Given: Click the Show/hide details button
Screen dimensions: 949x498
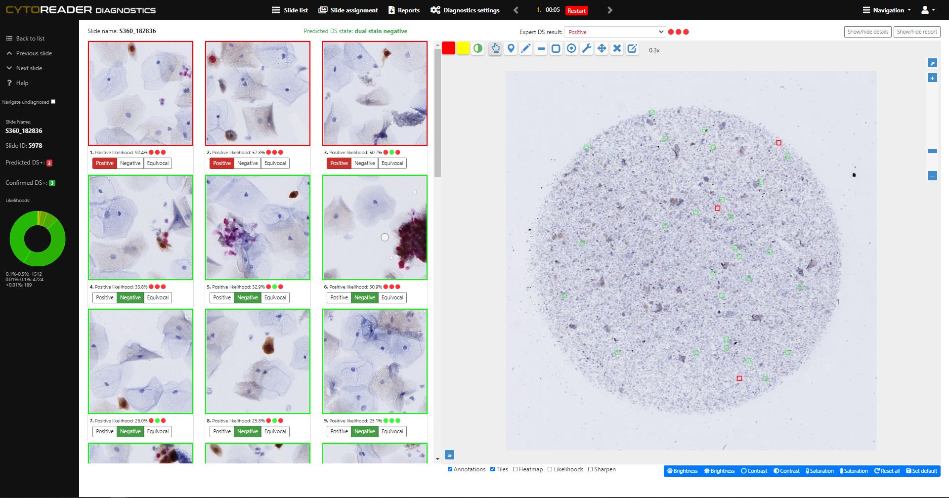Looking at the screenshot, I should [x=867, y=32].
